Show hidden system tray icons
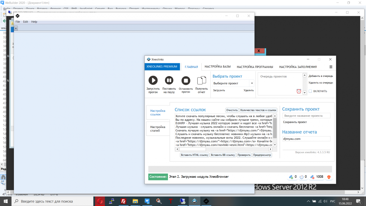366x206 pixels. click(308, 201)
